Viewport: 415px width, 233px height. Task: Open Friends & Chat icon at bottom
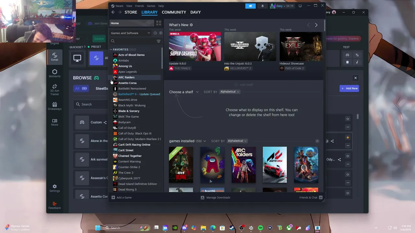pyautogui.click(x=321, y=197)
